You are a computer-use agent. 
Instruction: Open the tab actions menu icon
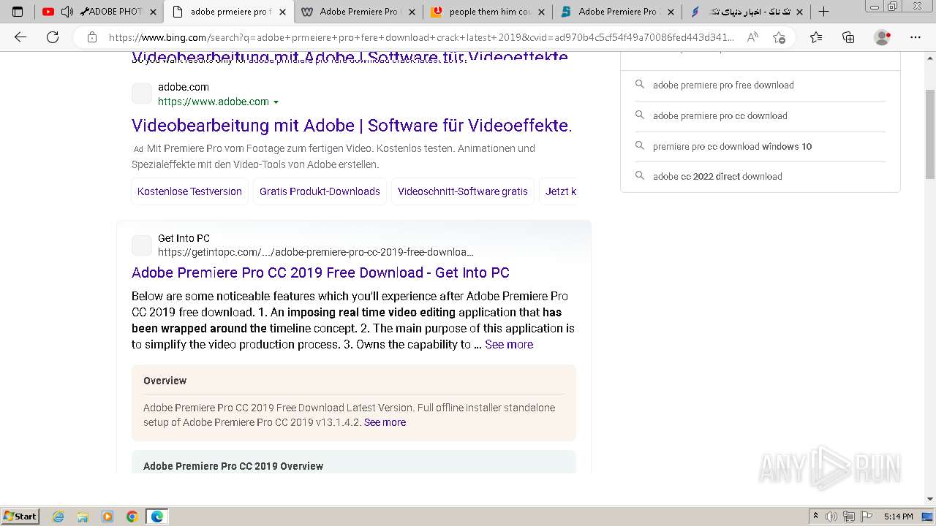point(18,12)
